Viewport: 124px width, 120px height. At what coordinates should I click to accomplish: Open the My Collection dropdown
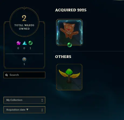(x=24, y=100)
